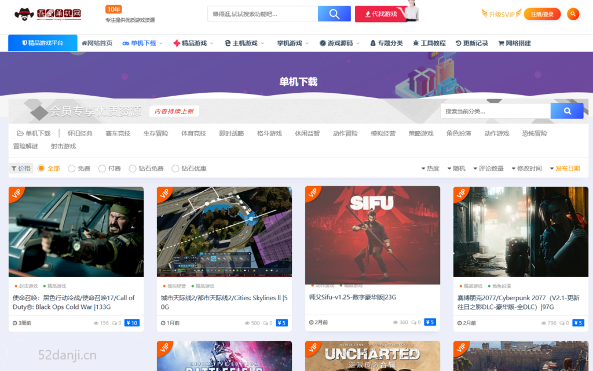Click VIP ribbon on the Sifu card
This screenshot has height=371, width=593.
pyautogui.click(x=313, y=194)
